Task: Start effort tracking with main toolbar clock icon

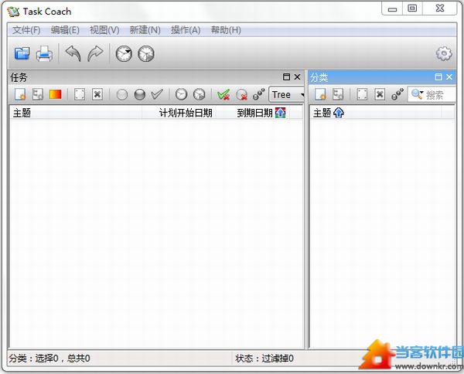Action: (x=124, y=54)
